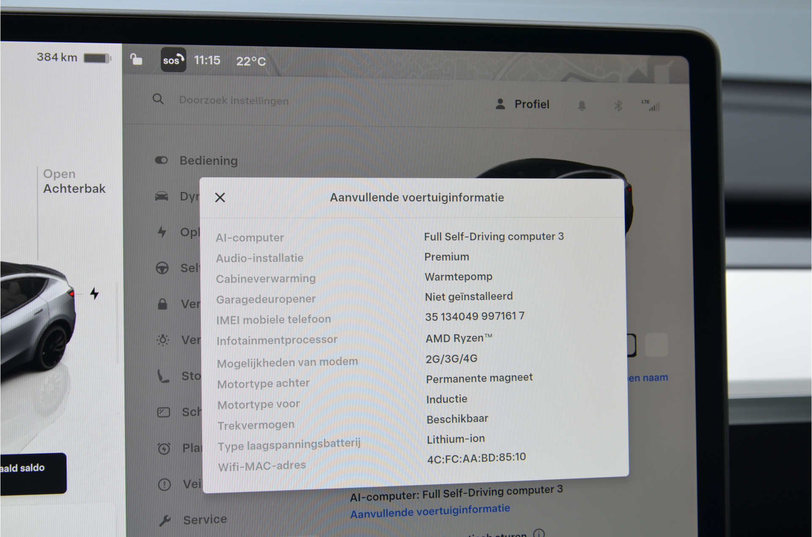Tap the 22°C temperature display
Viewport: 812px width, 537px height.
click(251, 62)
